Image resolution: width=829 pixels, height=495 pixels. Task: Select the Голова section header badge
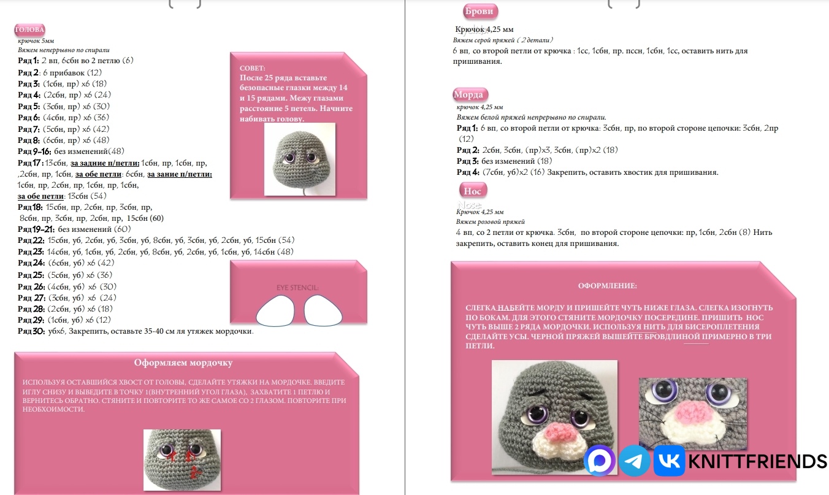pyautogui.click(x=29, y=29)
